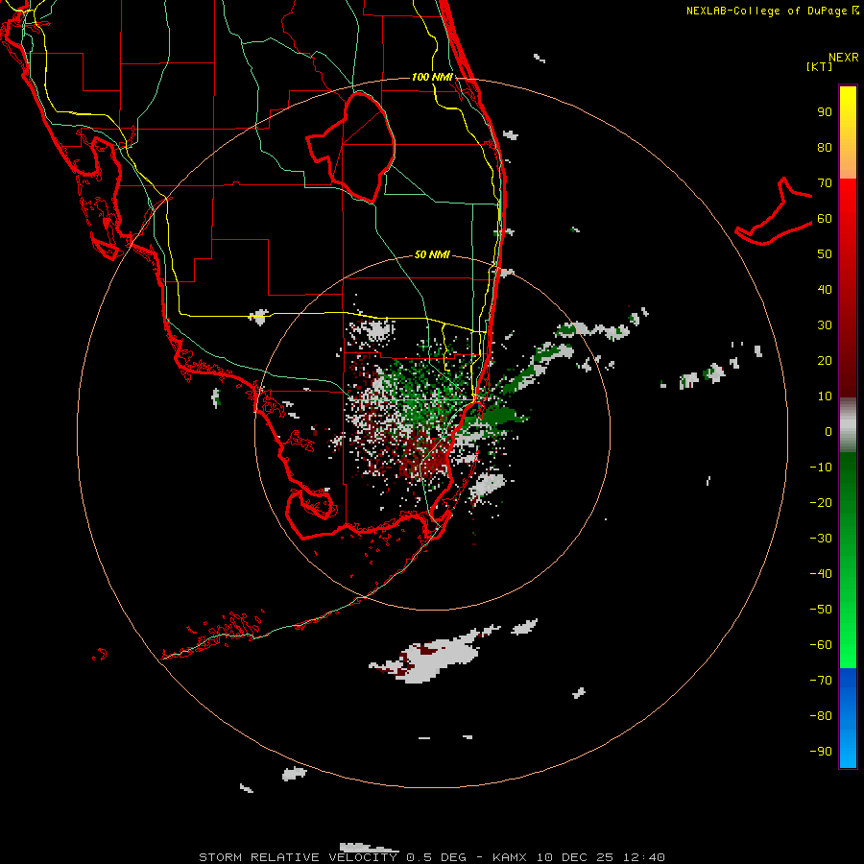Click the 10 value on velocity scale
This screenshot has height=864, width=864.
[x=825, y=396]
